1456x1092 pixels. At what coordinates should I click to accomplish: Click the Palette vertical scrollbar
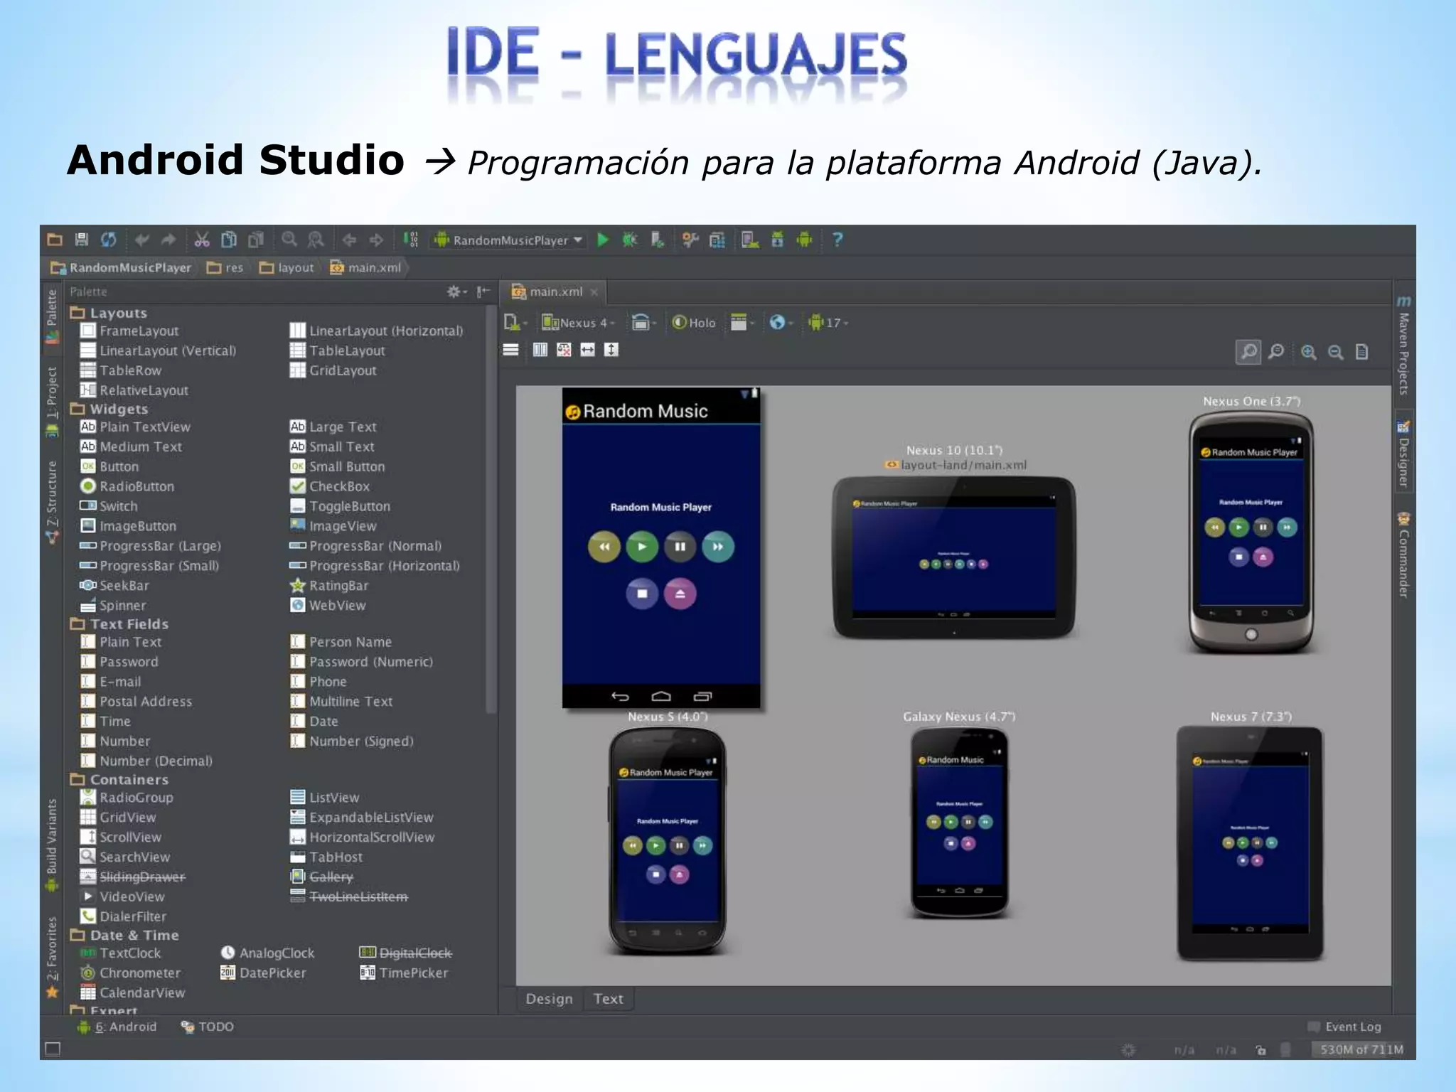[x=491, y=510]
